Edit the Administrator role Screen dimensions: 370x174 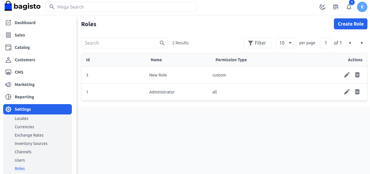click(347, 92)
